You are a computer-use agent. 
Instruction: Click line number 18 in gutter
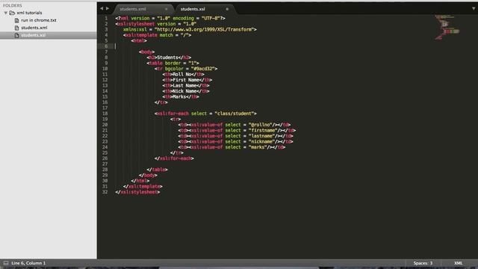click(105, 114)
